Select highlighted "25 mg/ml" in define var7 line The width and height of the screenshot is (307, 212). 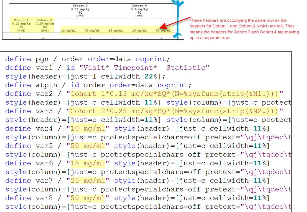tap(88, 180)
